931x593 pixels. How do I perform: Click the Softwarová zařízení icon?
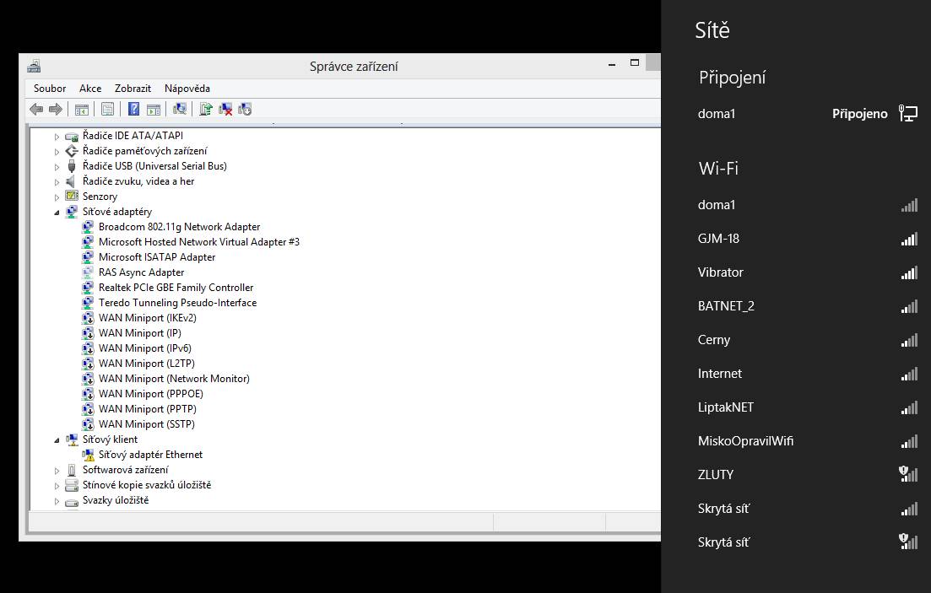pyautogui.click(x=72, y=470)
